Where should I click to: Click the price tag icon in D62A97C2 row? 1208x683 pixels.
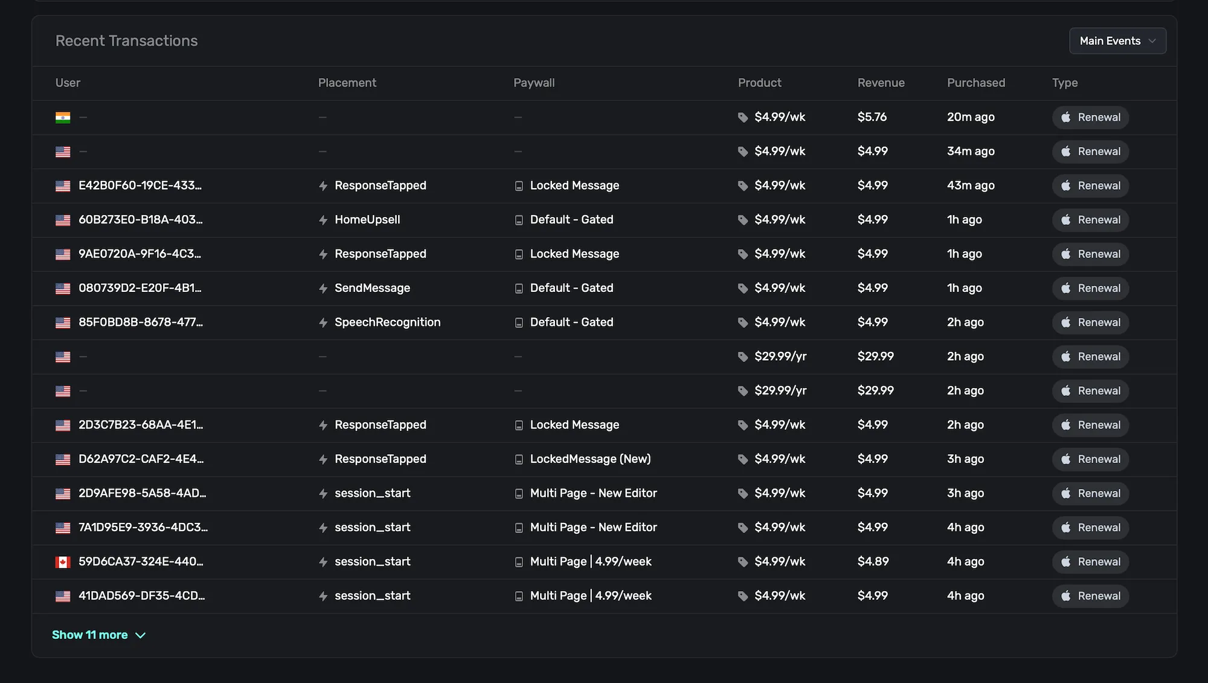click(743, 459)
